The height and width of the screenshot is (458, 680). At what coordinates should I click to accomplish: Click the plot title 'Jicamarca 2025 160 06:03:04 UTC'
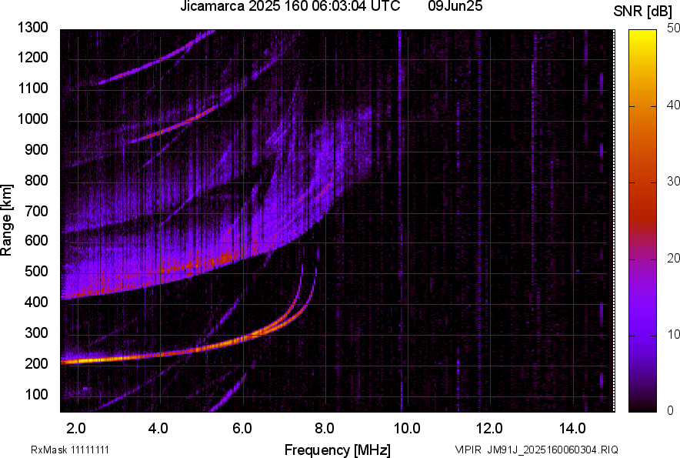[290, 6]
